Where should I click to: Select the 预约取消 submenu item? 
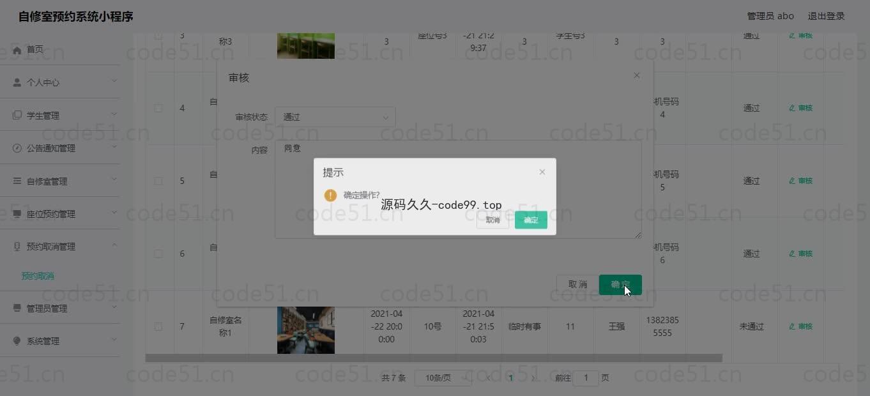38,276
